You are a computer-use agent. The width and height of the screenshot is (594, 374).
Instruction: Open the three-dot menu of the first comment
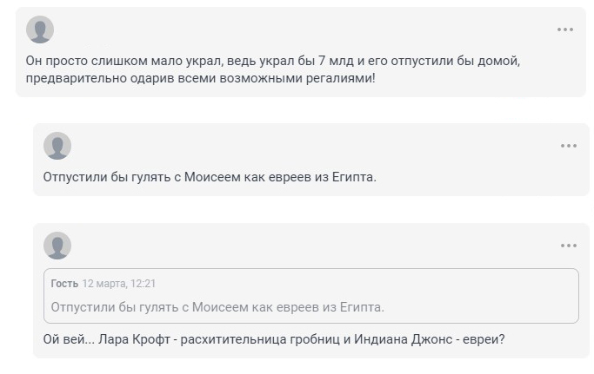(x=565, y=30)
